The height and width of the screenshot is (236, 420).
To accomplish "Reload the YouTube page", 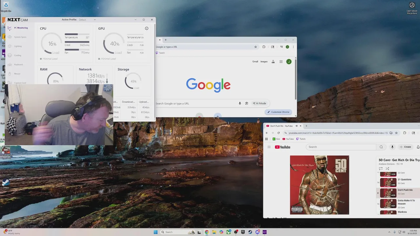I will pos(279,133).
